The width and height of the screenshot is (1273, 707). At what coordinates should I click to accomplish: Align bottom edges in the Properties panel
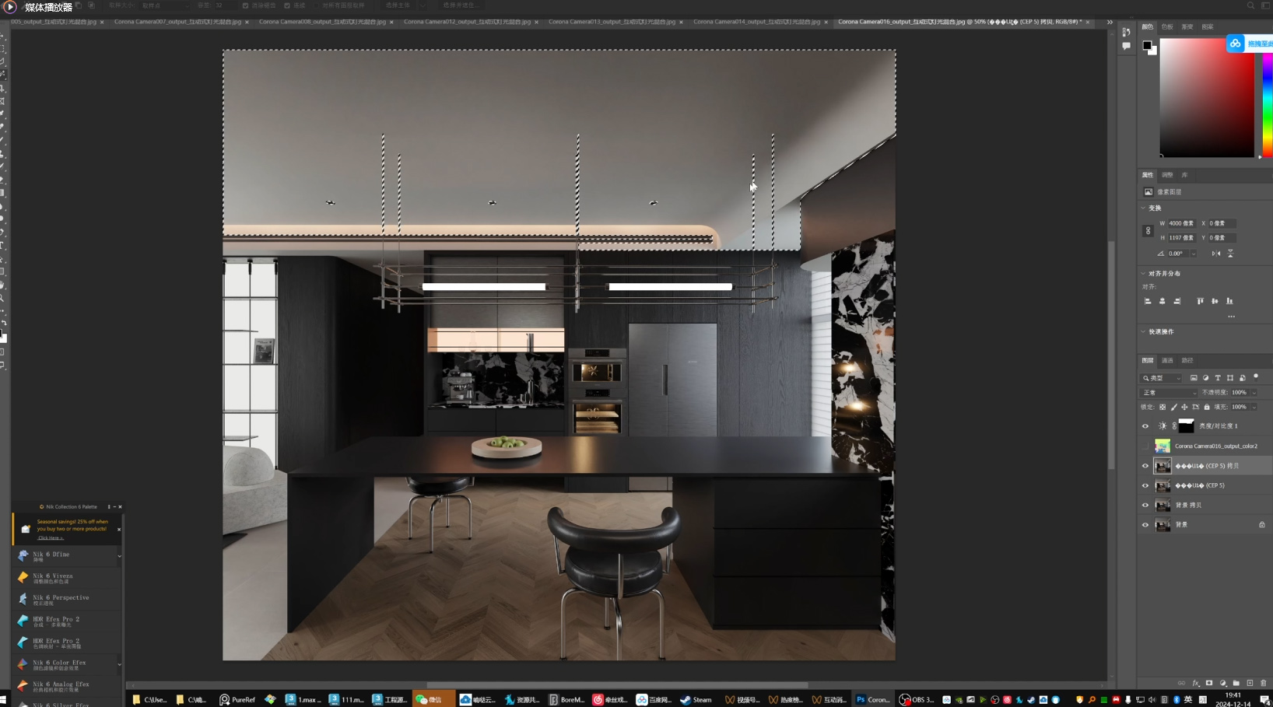pos(1229,301)
